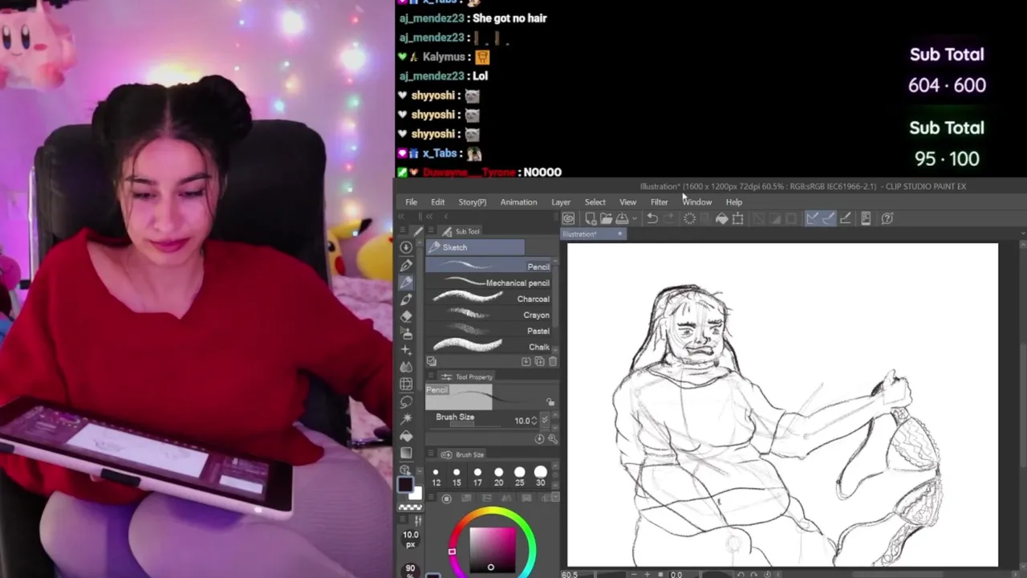Select the Fill bucket tool in left toolbar

tap(406, 436)
